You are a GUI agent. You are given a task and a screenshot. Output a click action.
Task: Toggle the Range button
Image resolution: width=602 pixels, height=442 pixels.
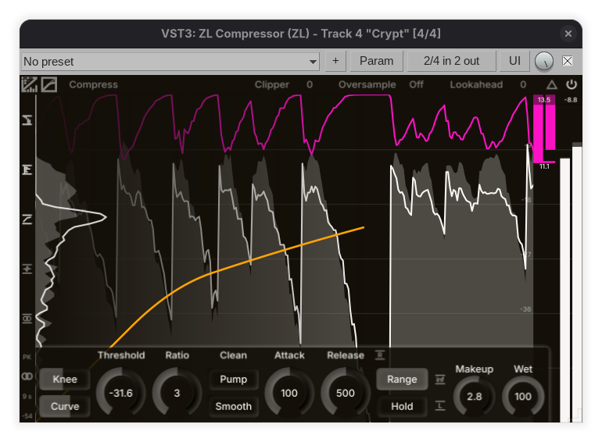coord(402,380)
